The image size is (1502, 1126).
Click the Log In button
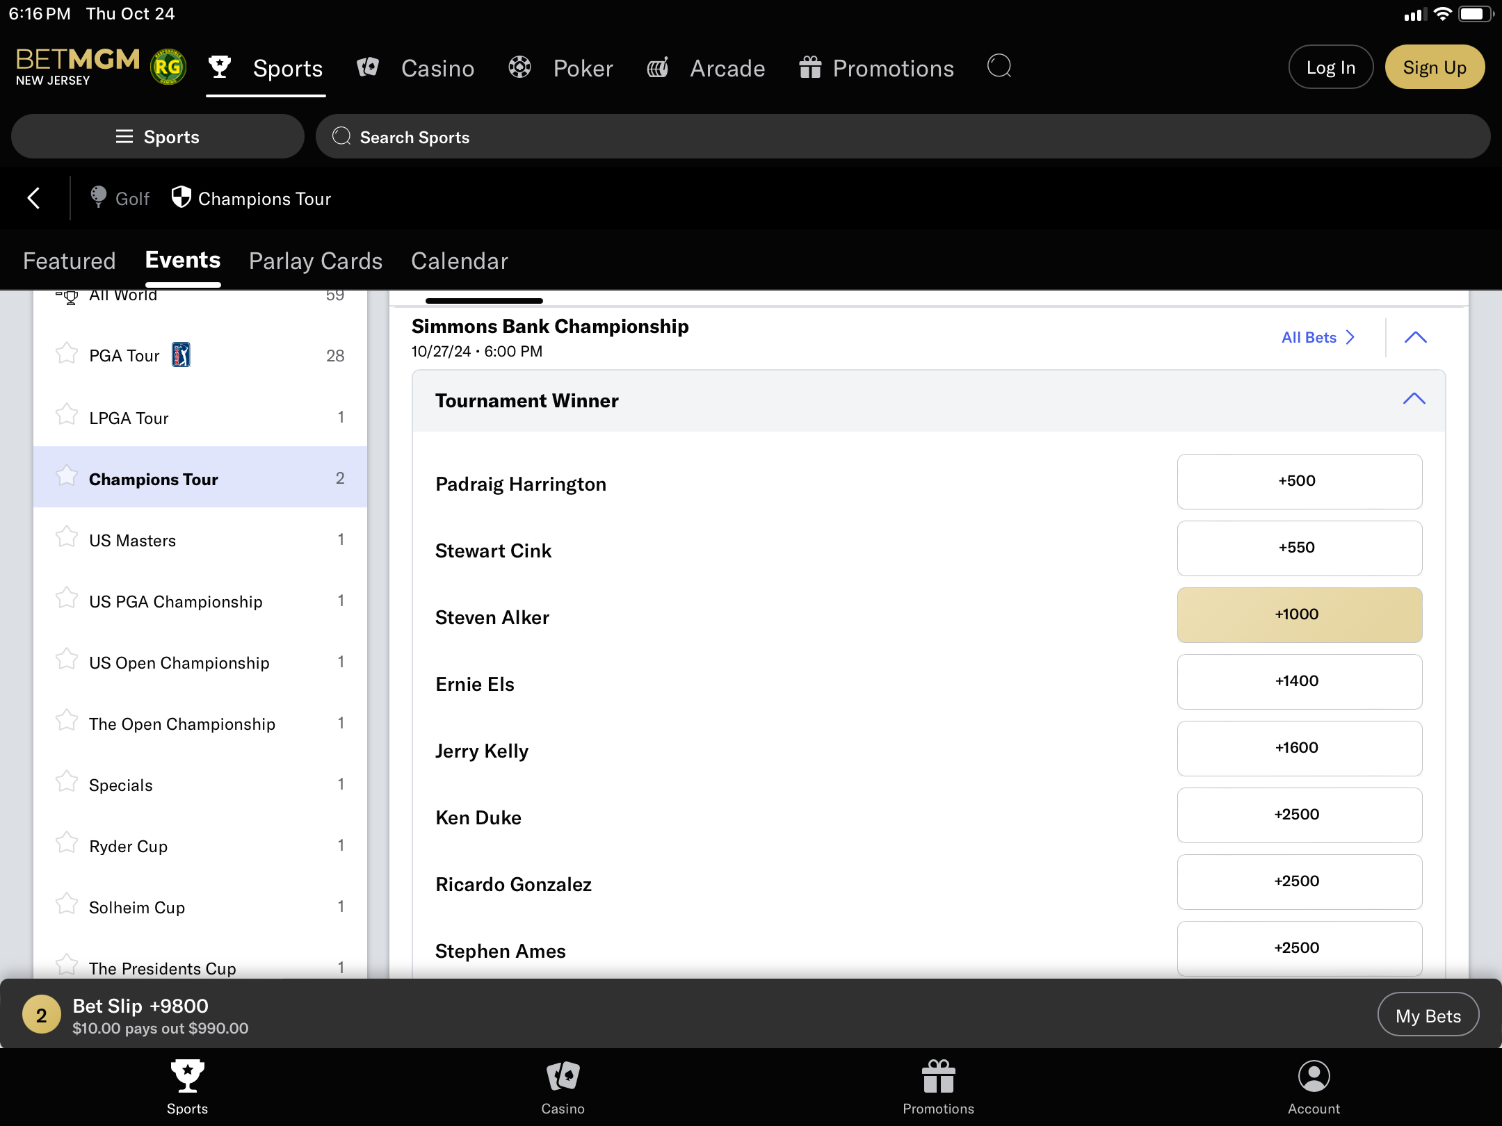(1330, 67)
